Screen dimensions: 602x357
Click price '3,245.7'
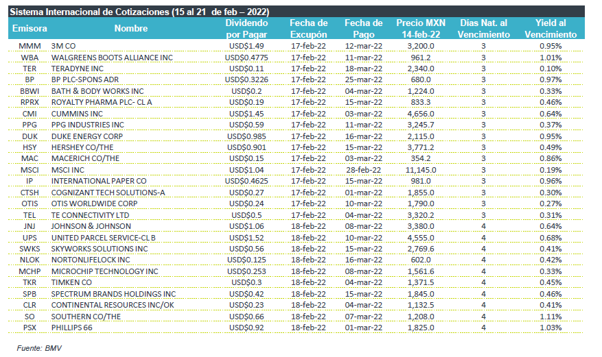coord(421,125)
